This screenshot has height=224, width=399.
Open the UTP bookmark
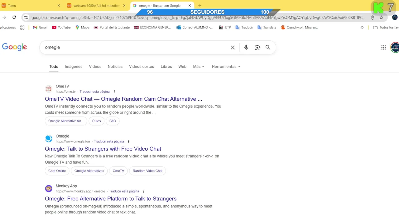(225, 27)
